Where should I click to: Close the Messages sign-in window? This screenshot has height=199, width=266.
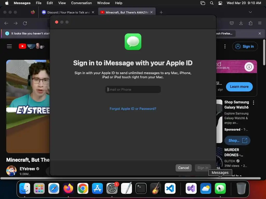click(57, 22)
